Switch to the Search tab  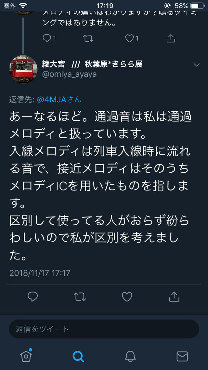click(78, 356)
